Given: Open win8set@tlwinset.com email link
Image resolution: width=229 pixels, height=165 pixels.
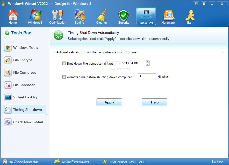Looking at the screenshot, I should (x=75, y=162).
